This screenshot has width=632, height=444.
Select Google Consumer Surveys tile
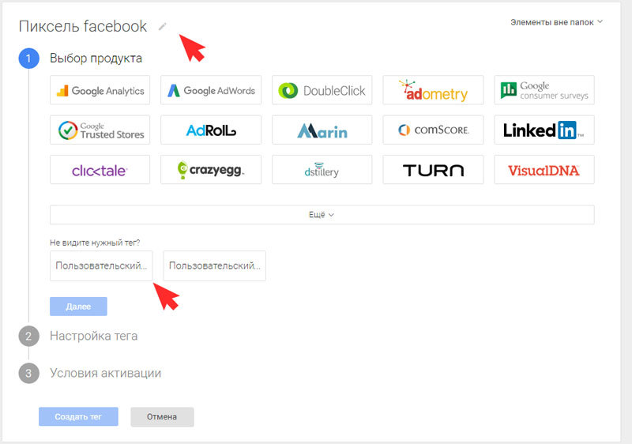click(544, 90)
